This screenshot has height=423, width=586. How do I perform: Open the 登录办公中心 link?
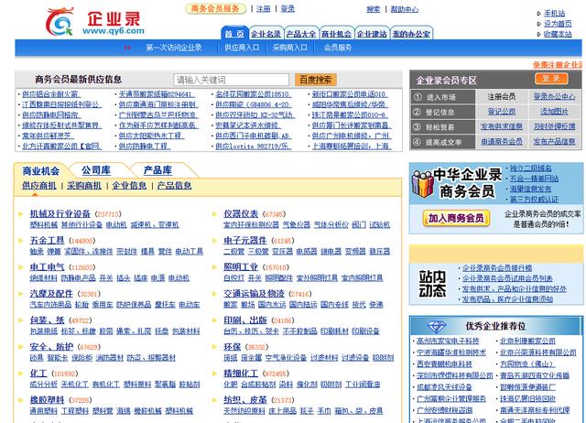(x=554, y=97)
